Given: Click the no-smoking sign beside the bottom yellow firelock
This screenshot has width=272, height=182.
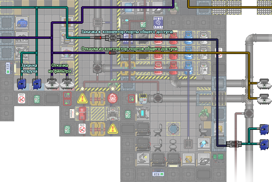Looking at the screenshot, I should [x=82, y=129].
